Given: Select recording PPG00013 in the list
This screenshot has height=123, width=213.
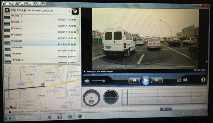Looking at the screenshot, I should [40, 30].
